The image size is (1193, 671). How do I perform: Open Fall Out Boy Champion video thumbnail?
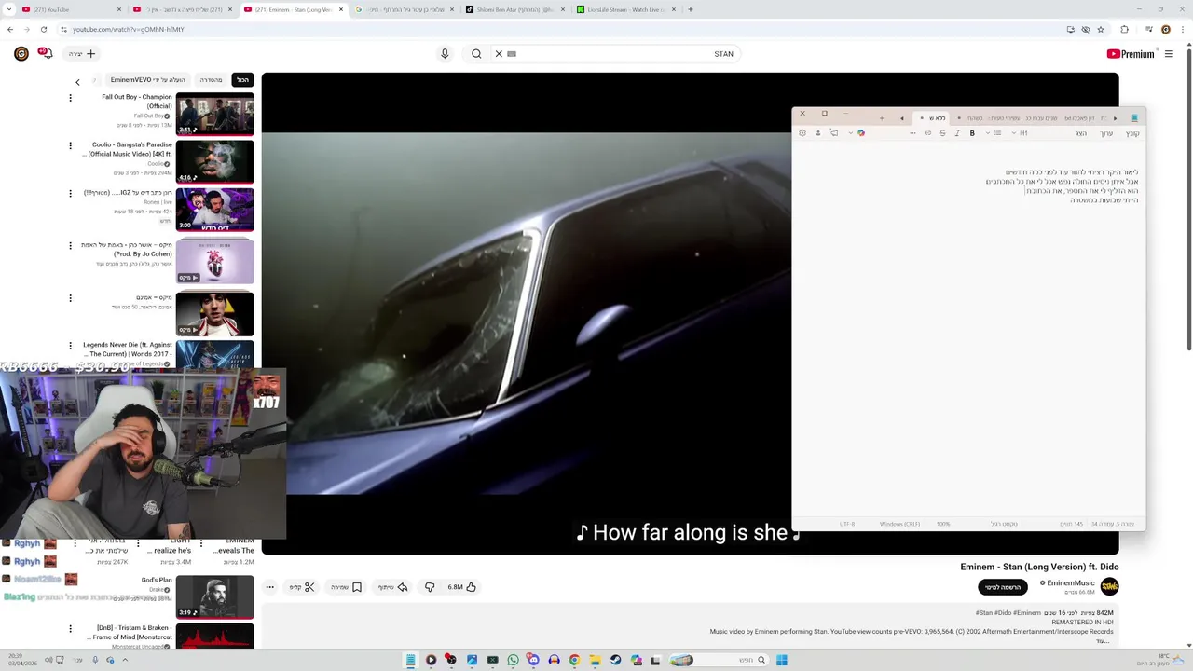coord(214,114)
